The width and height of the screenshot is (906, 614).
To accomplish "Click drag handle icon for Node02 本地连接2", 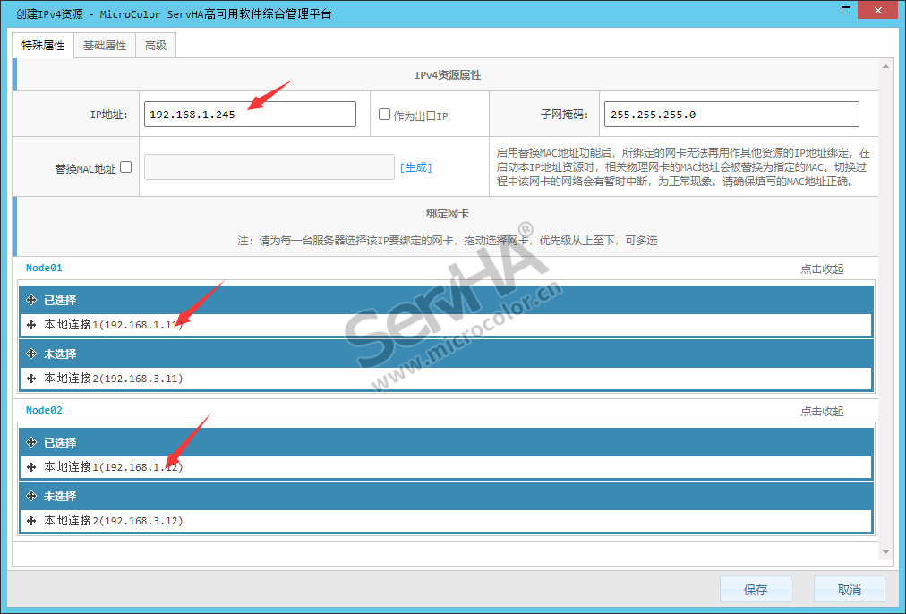I will pyautogui.click(x=31, y=521).
